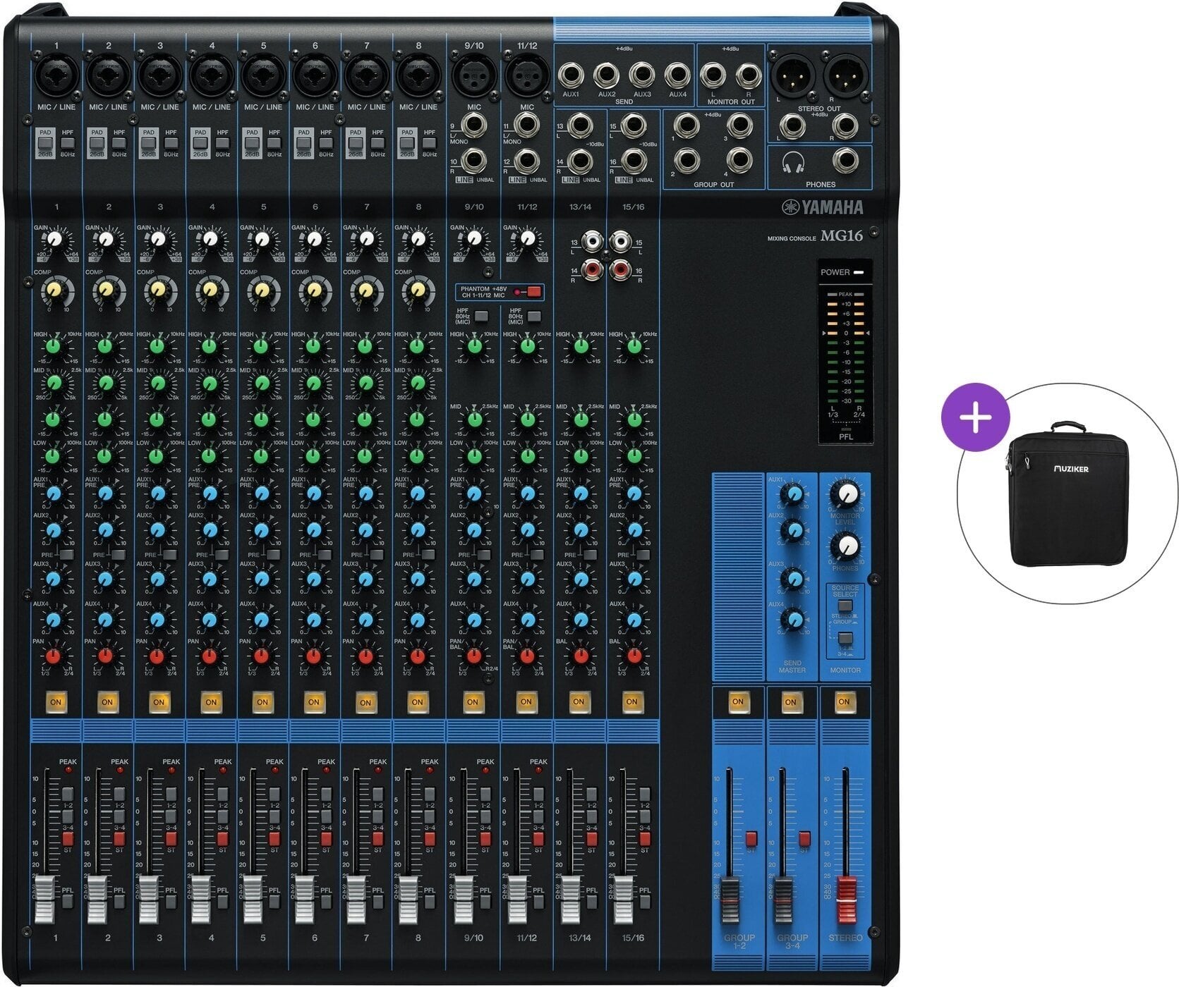
Task: Click the GROUP 1-2 ON button
Action: point(738,701)
